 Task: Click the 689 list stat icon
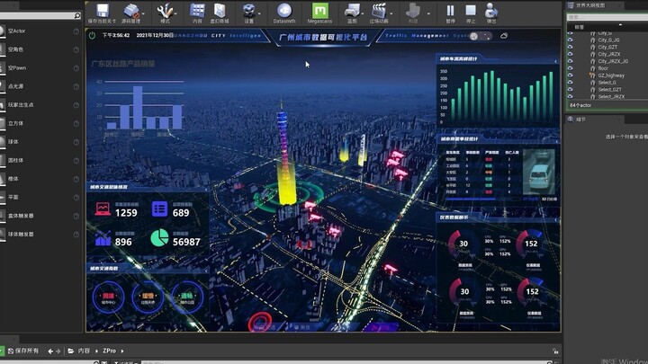click(x=159, y=209)
